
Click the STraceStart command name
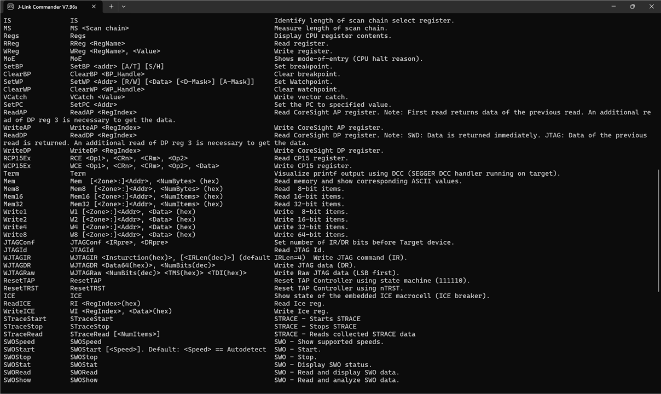coord(25,319)
